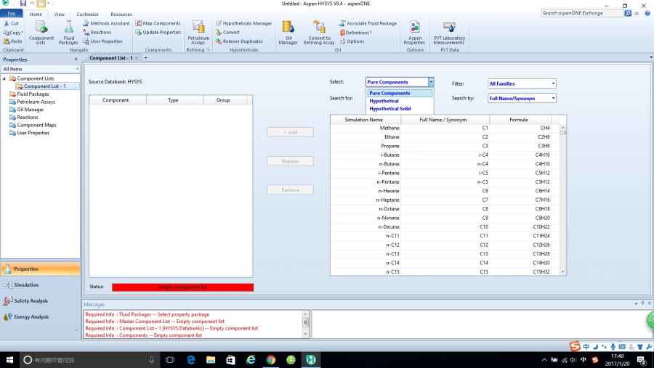654x368 pixels.
Task: Open Petroleum Assays tool
Action: tap(198, 33)
